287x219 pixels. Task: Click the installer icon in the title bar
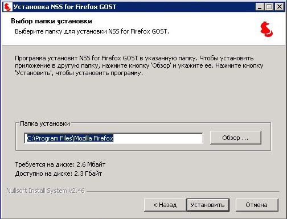tap(8, 7)
